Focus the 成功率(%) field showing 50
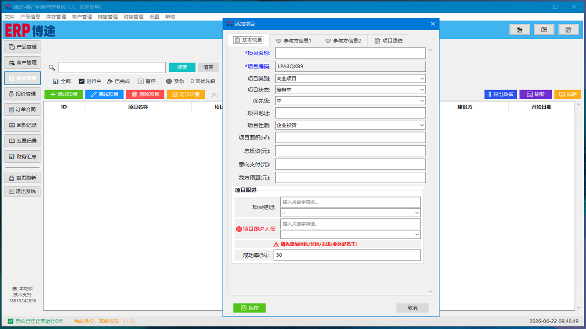 tap(347, 255)
